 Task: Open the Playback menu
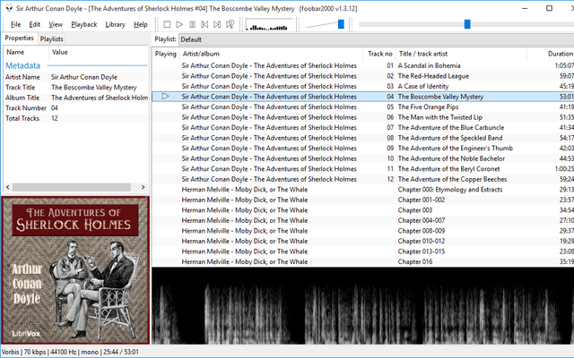83,24
